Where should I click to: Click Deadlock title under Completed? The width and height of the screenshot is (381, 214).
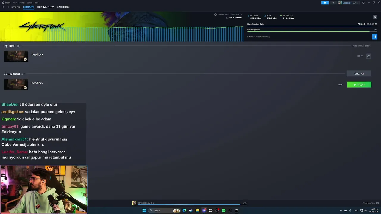37,83
